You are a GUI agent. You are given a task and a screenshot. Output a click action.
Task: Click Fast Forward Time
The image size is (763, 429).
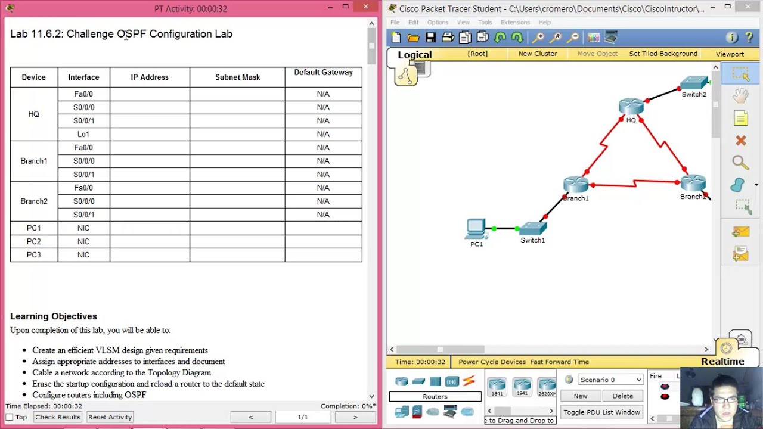pos(559,362)
